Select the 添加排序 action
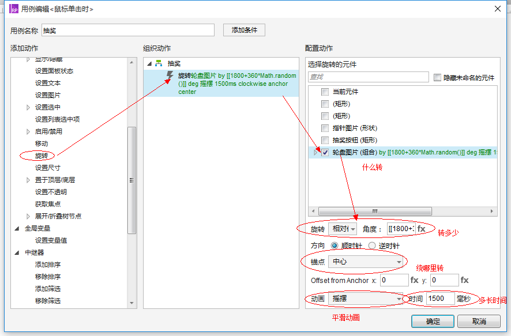Image resolution: width=511 pixels, height=336 pixels. coord(48,265)
